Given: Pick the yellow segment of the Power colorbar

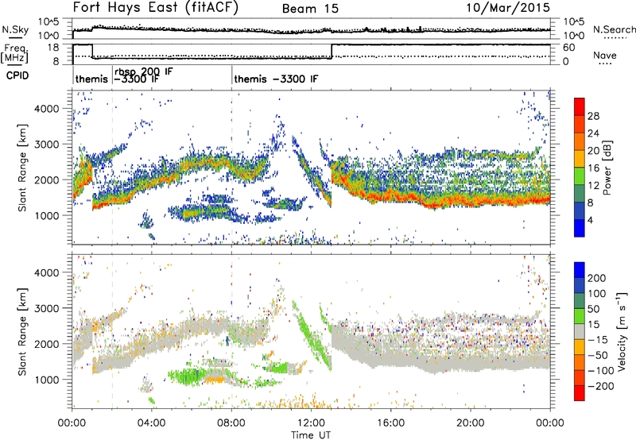Looking at the screenshot, I should pos(580,159).
